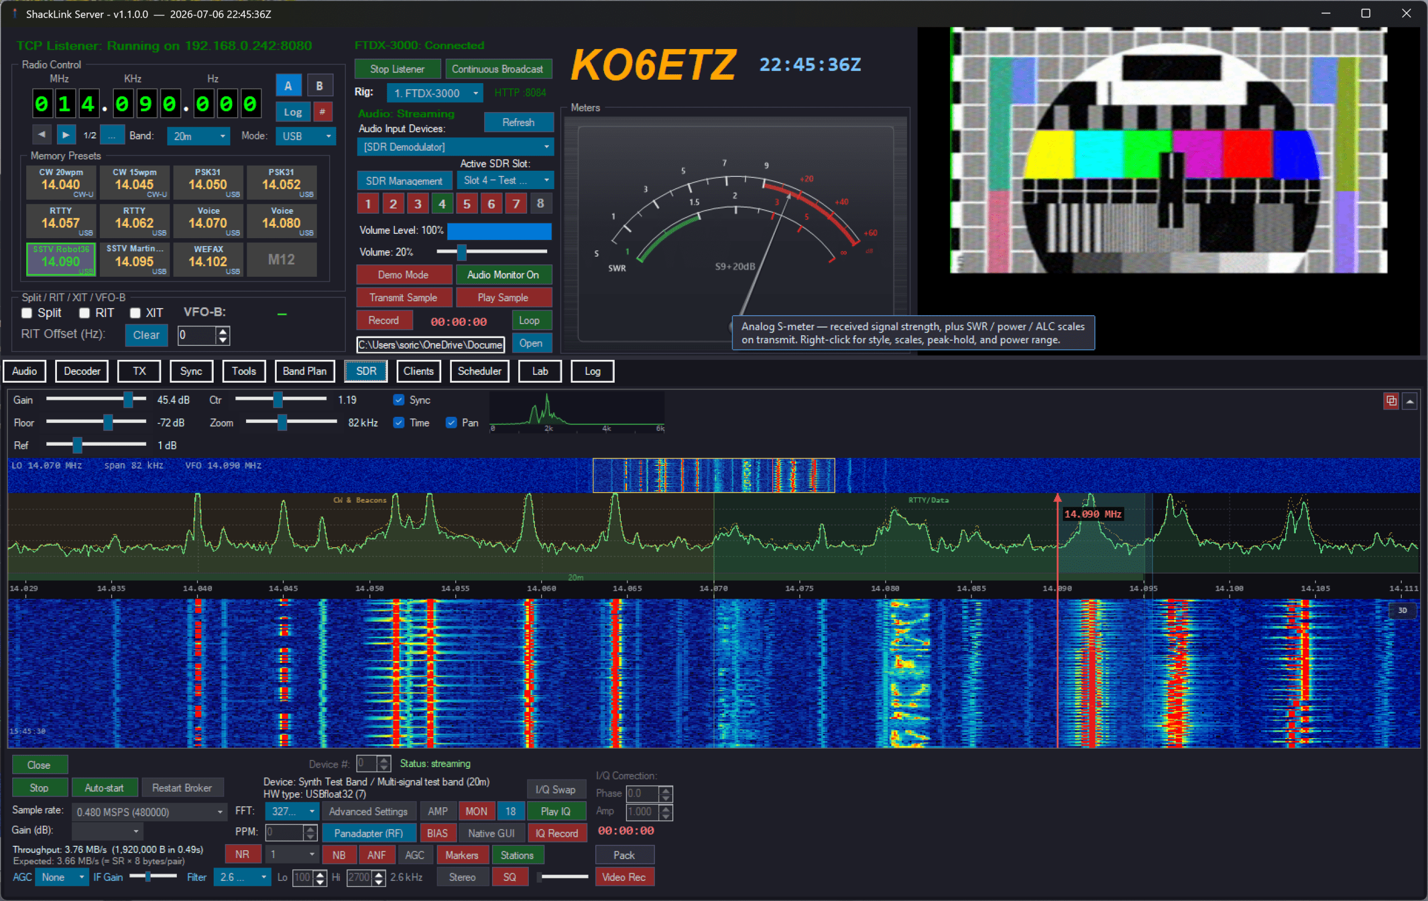The image size is (1428, 901).
Task: Toggle the MON button
Action: click(476, 811)
